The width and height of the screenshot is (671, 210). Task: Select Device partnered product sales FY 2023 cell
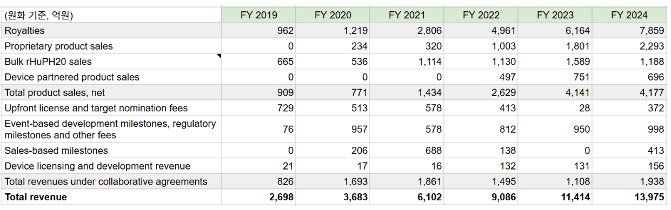point(555,77)
